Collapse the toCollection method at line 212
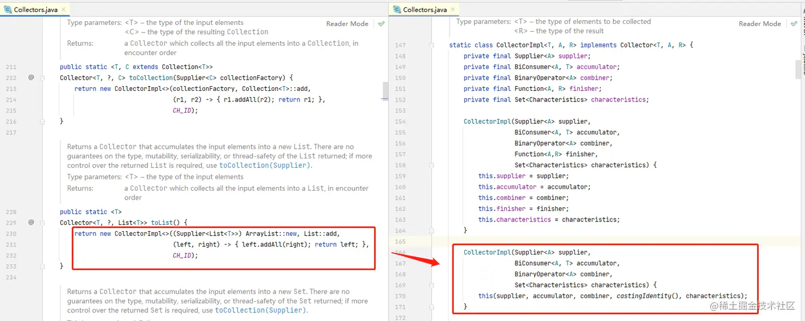Screen dimensions: 805x321 43,78
